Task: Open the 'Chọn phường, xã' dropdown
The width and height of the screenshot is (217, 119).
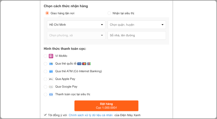Action: [76, 35]
